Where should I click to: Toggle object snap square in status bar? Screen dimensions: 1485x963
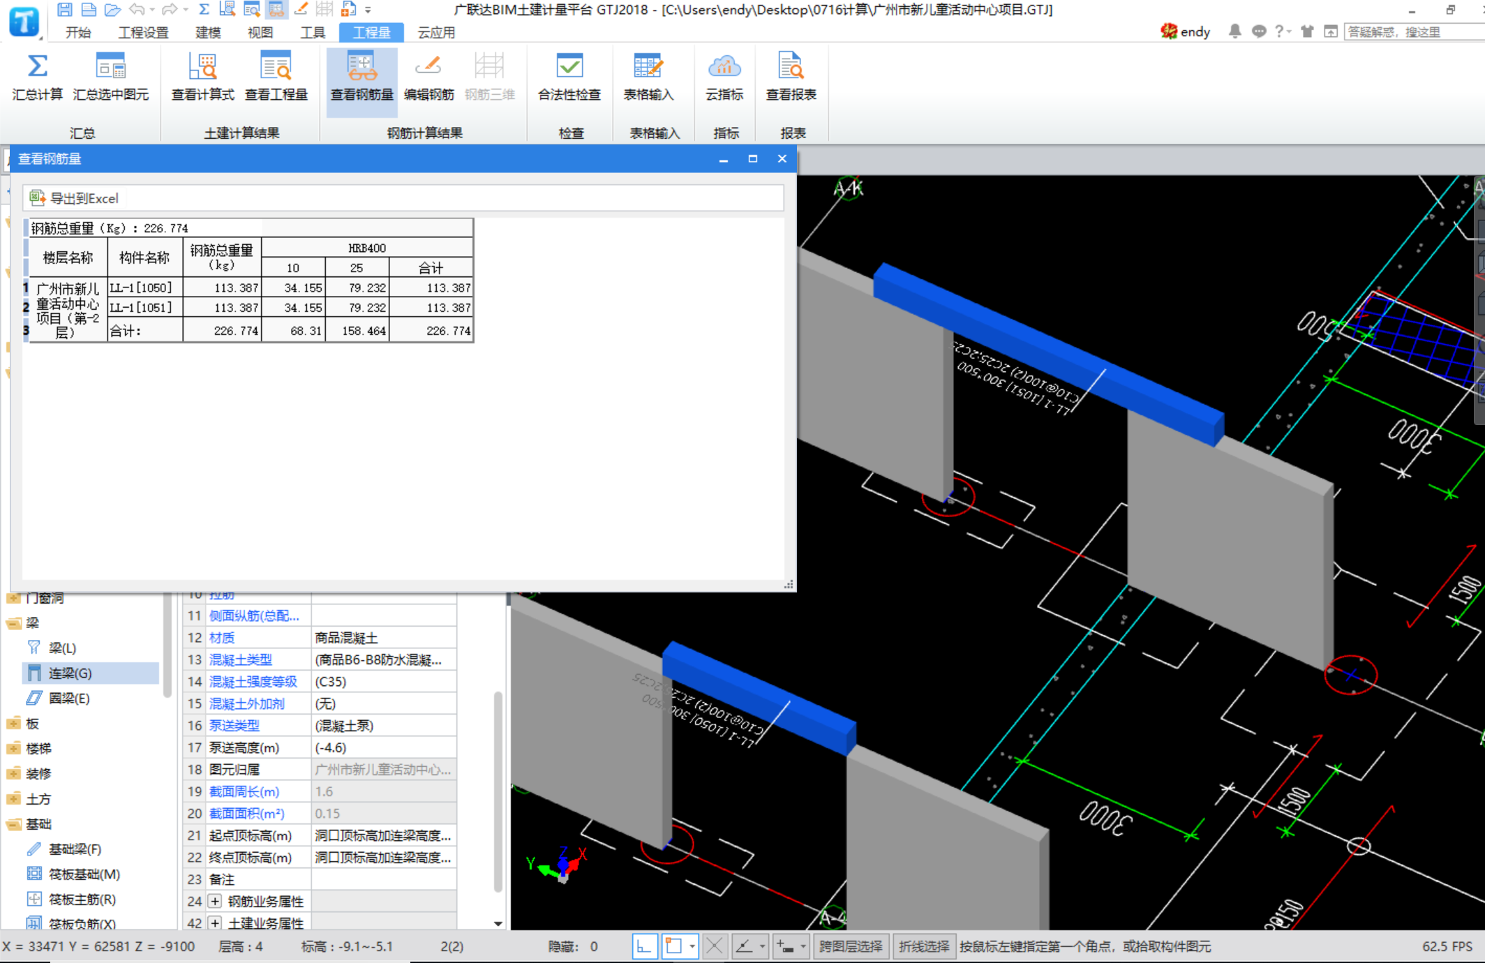674,946
